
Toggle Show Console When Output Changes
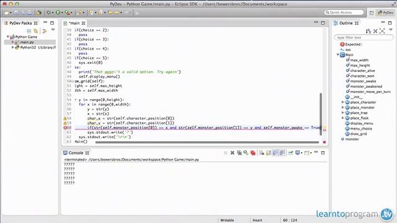click(x=275, y=153)
